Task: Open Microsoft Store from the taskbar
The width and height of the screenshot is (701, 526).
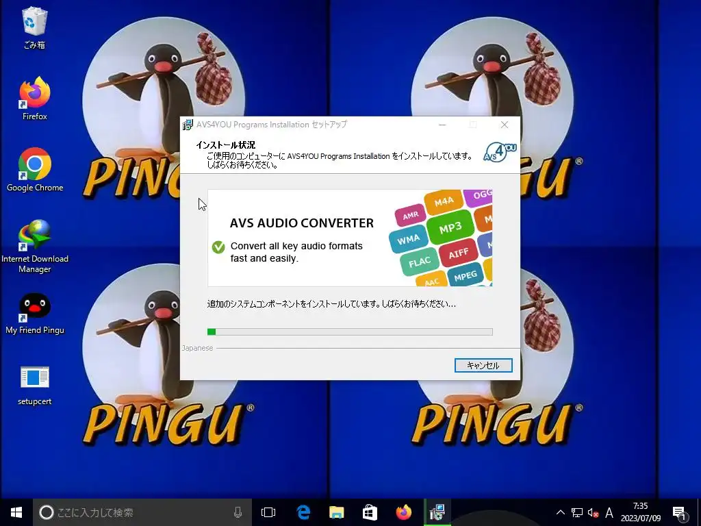Action: coord(370,512)
